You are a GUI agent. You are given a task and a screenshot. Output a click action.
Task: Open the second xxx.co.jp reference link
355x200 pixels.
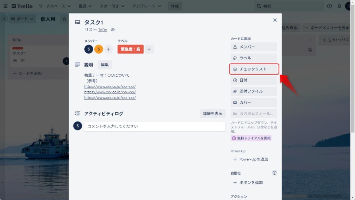pos(110,92)
